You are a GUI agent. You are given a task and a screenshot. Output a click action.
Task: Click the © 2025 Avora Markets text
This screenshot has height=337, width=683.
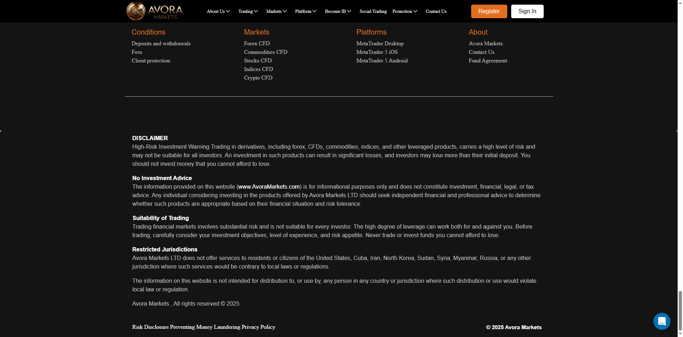(x=514, y=327)
